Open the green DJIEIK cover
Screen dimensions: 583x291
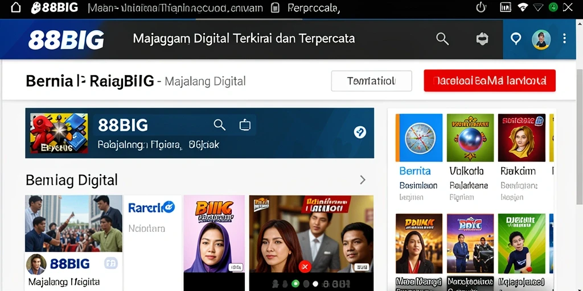click(x=522, y=243)
